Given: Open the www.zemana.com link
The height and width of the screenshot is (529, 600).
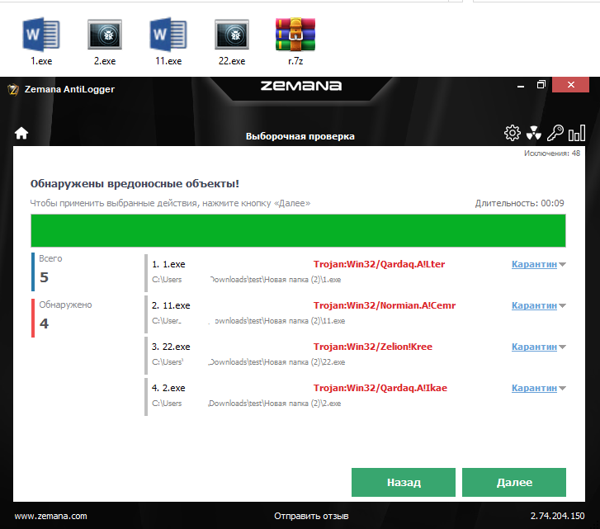Looking at the screenshot, I should (50, 516).
